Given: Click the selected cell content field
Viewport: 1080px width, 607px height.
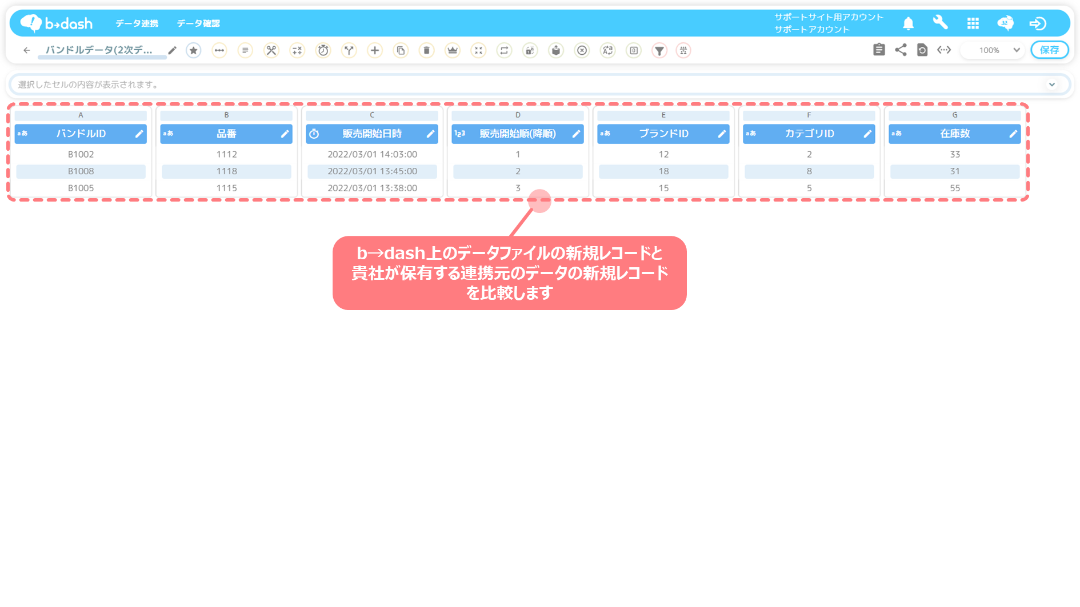Looking at the screenshot, I should coord(539,85).
